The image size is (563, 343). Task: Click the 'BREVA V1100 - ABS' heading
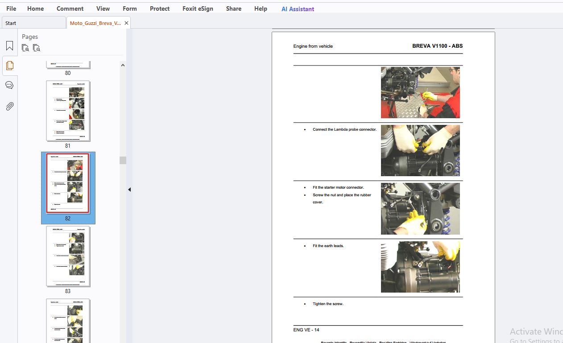437,46
